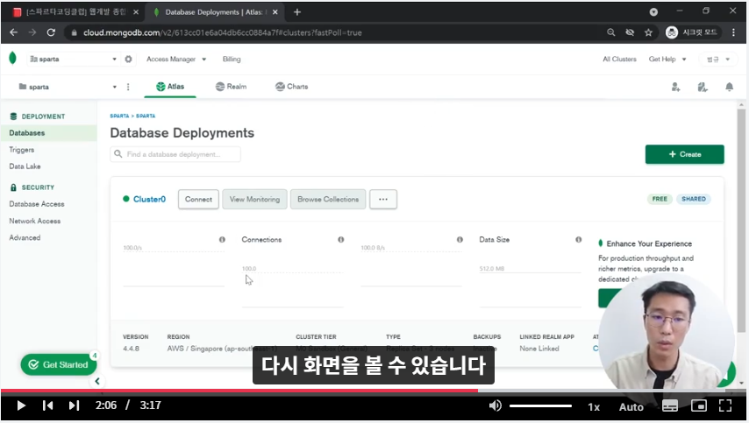Open the alerts bell icon
The height and width of the screenshot is (423, 749).
pos(730,87)
